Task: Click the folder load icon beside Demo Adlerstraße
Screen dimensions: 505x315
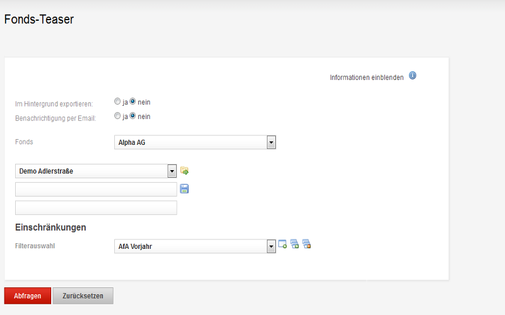Action: 184,171
